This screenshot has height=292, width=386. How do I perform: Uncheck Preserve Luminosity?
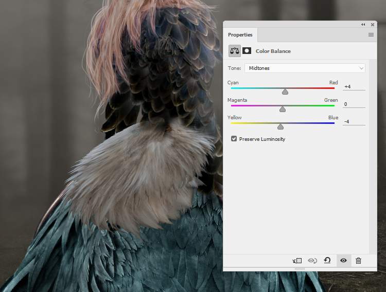(x=234, y=139)
